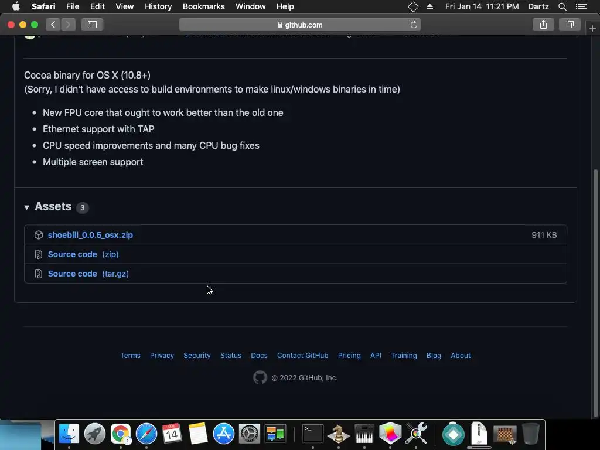Go forward with Safari forward arrow

click(68, 25)
